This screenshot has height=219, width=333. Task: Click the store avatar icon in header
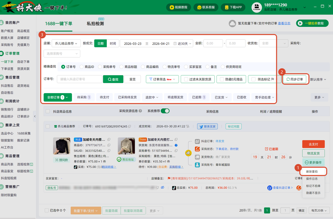click(x=257, y=7)
